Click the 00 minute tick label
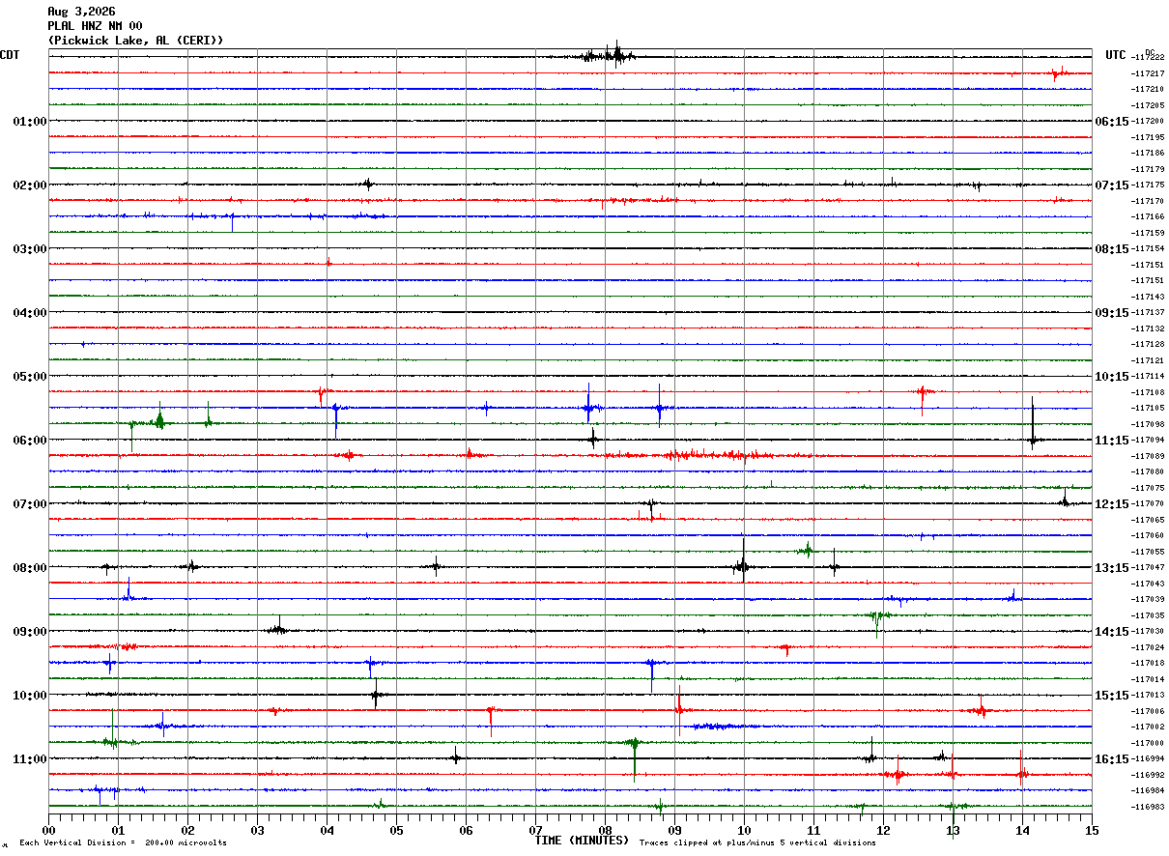Screen dimensions: 1169x856 pos(48,830)
